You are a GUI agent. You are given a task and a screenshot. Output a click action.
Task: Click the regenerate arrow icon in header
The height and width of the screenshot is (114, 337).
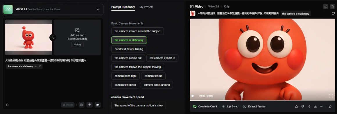332,7
